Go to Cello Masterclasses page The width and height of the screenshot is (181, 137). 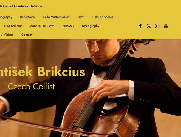(x=56, y=17)
